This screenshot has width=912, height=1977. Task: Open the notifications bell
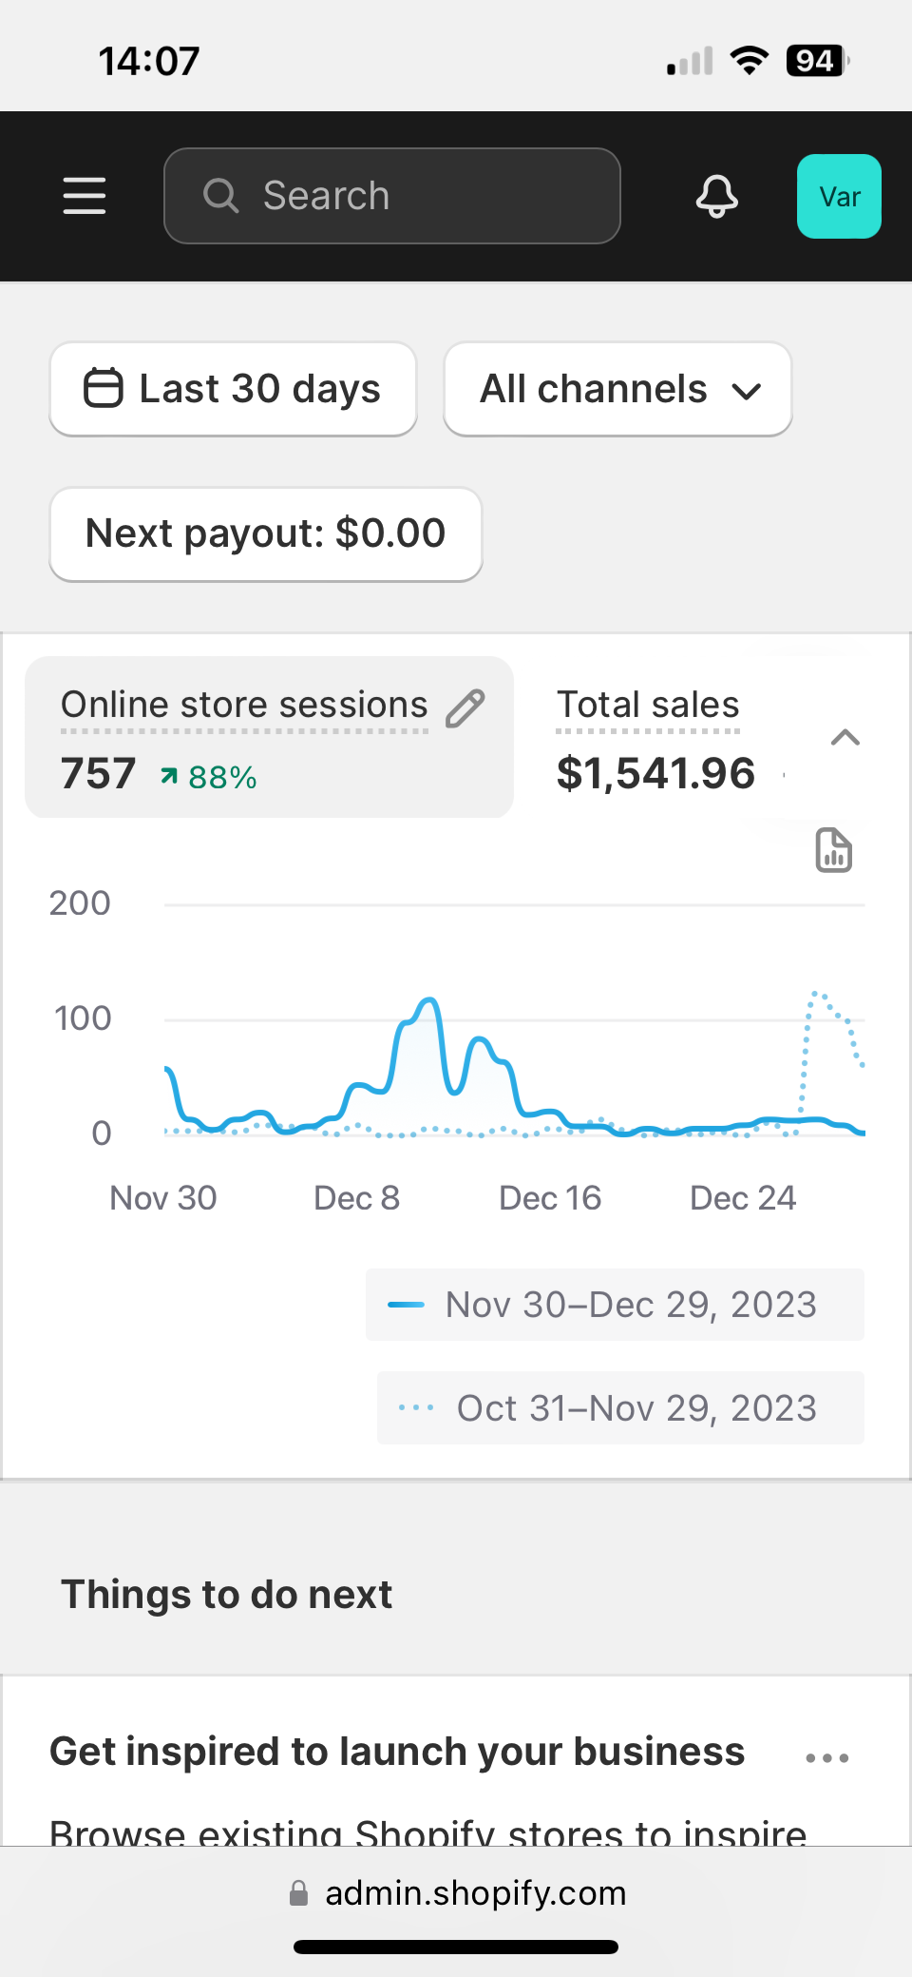click(x=717, y=196)
